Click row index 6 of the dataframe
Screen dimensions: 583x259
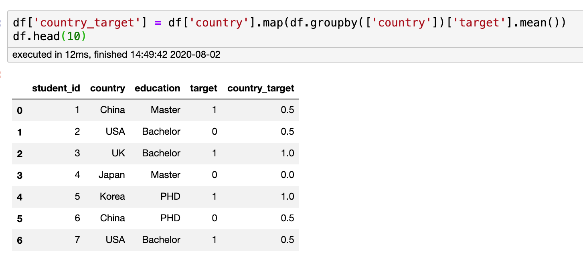pyautogui.click(x=20, y=240)
